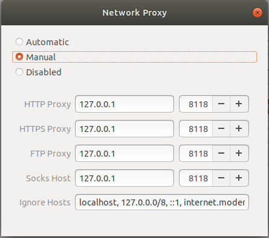Increase the HTTP Proxy port with plus

point(239,104)
